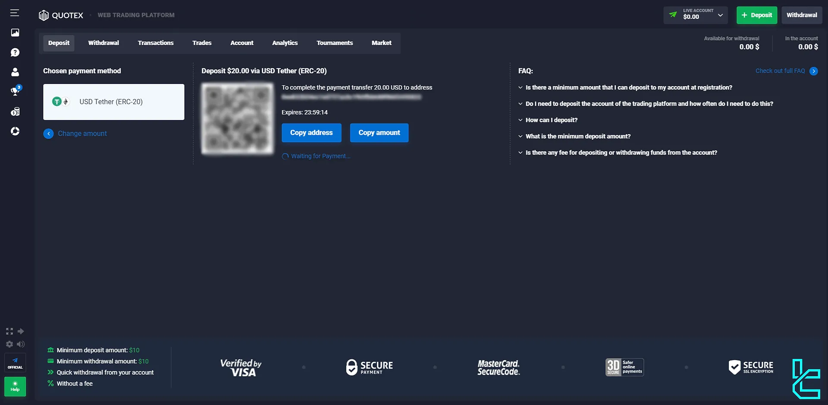
Task: Switch to the Withdrawal tab
Action: [103, 43]
